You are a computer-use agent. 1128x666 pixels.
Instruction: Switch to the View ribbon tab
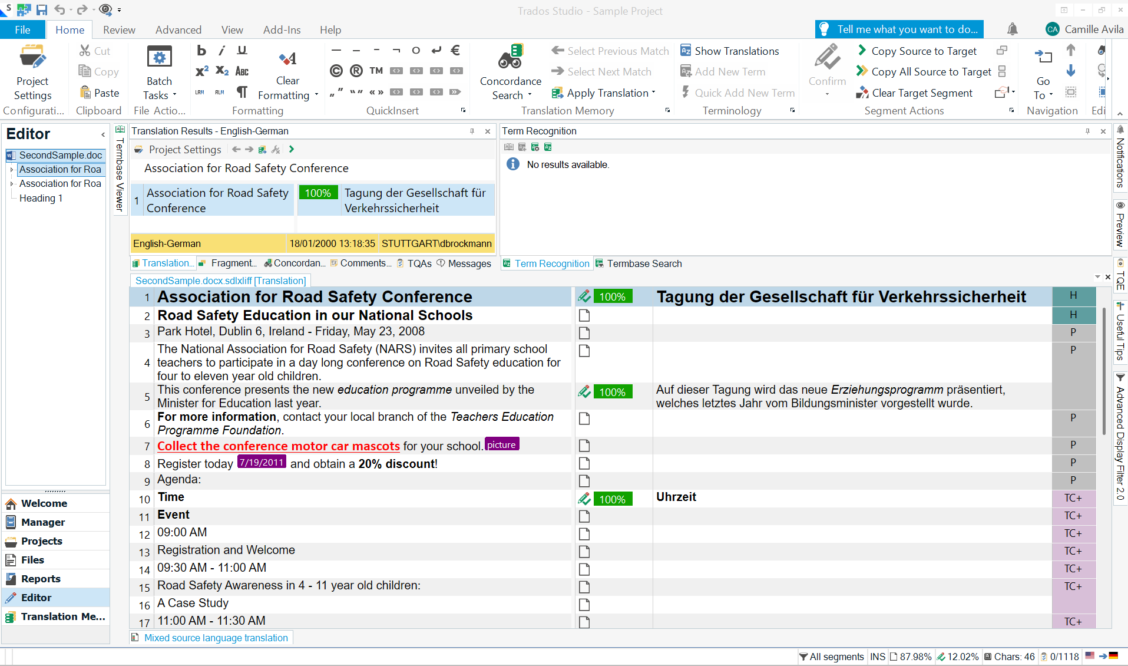pos(232,29)
